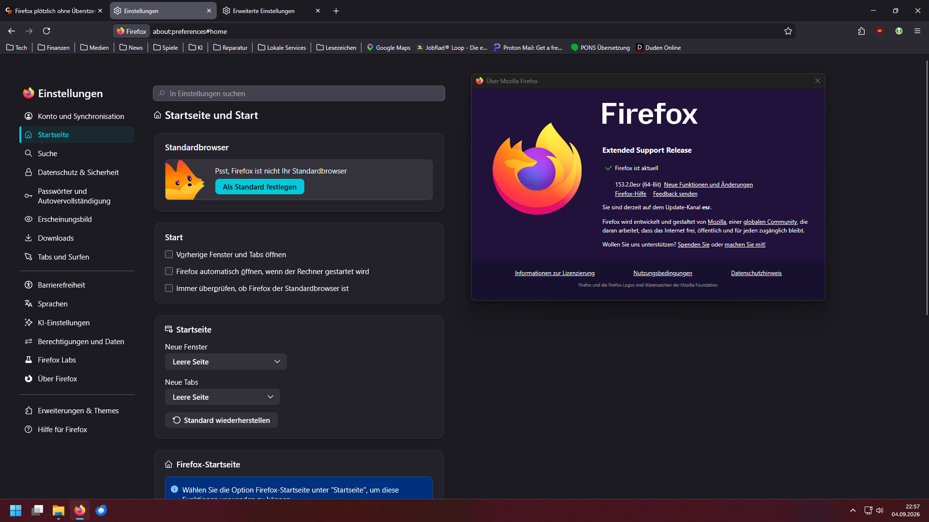Click 'Als Standard festlegen' button
Image resolution: width=929 pixels, height=522 pixels.
260,187
